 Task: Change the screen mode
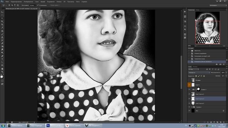click(2, 84)
